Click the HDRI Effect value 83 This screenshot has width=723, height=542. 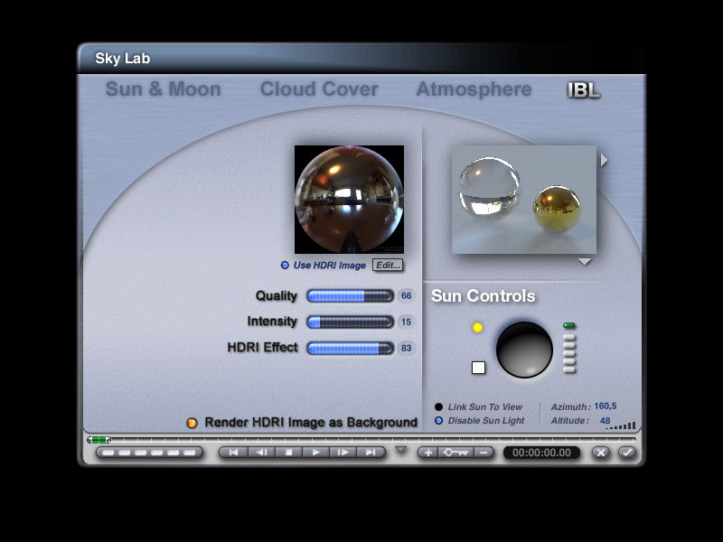click(x=406, y=348)
